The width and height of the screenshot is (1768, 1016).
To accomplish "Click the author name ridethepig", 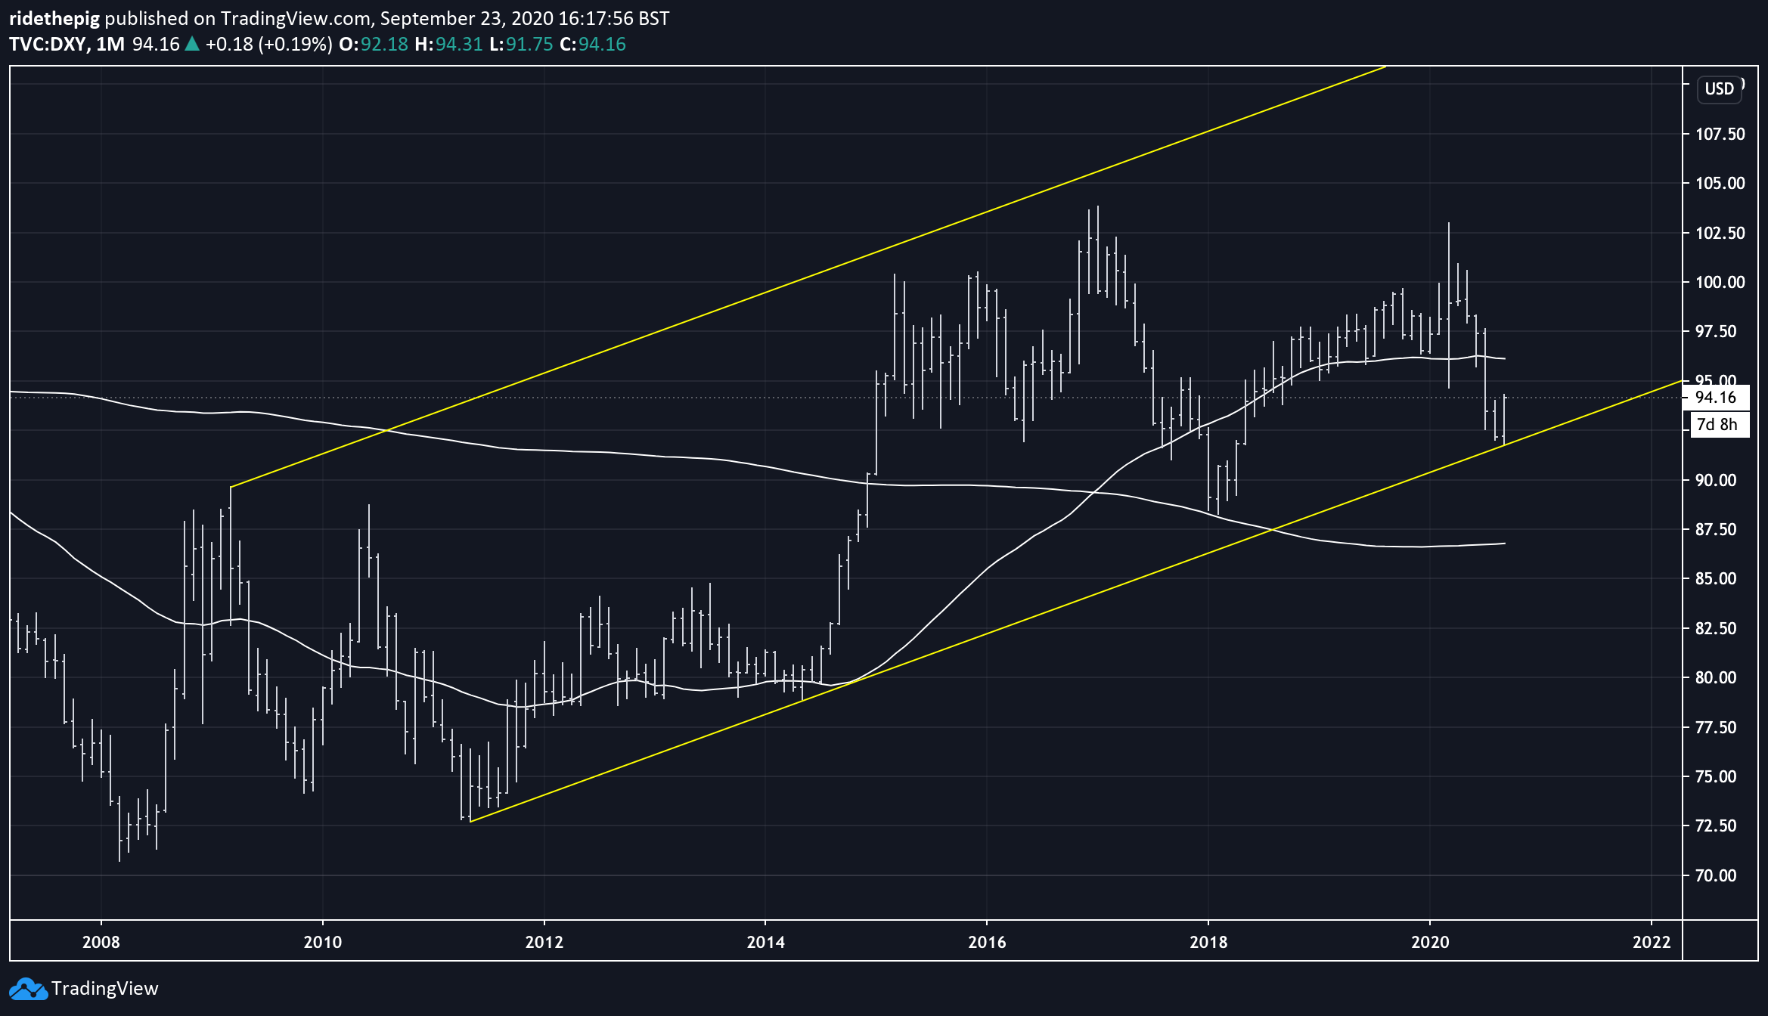I will click(54, 18).
